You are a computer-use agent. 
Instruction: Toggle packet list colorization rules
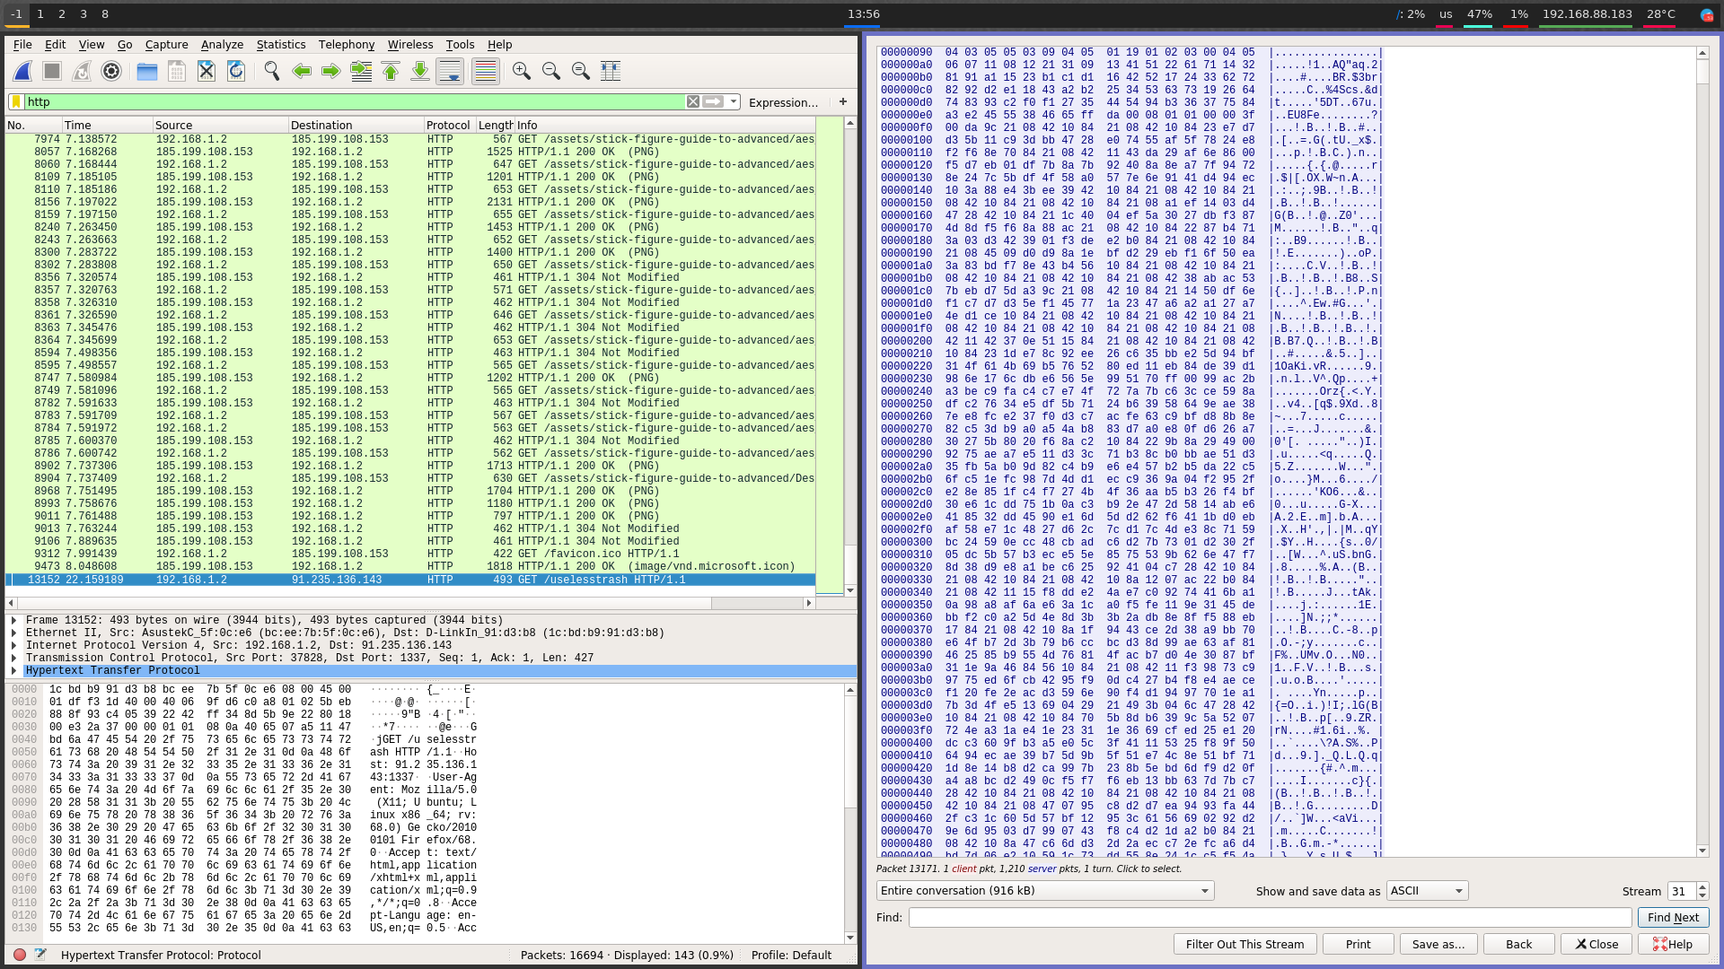point(486,71)
